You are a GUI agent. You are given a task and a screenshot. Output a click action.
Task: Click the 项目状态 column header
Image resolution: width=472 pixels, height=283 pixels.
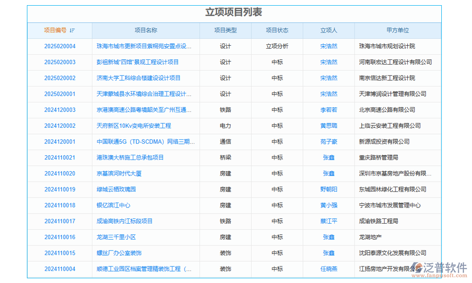278,30
